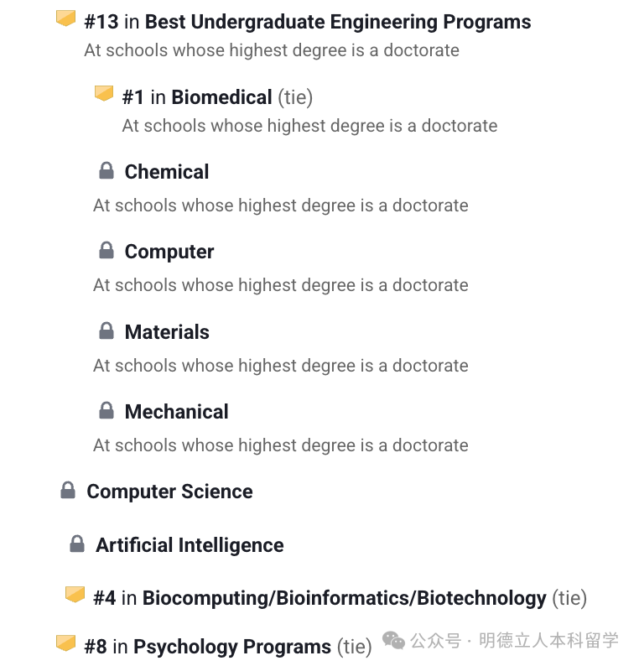This screenshot has height=666, width=639.
Task: Click the badge icon beside #4 Biocomputing ranking
Action: (x=75, y=595)
